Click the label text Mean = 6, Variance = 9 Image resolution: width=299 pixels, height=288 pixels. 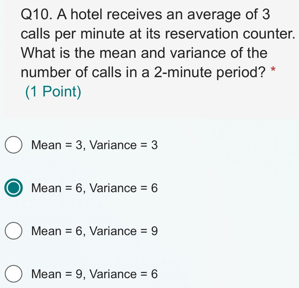point(94,231)
